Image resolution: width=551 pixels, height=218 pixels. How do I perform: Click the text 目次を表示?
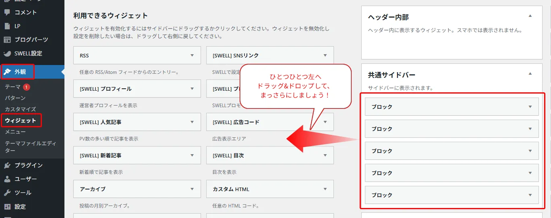[x=224, y=172]
